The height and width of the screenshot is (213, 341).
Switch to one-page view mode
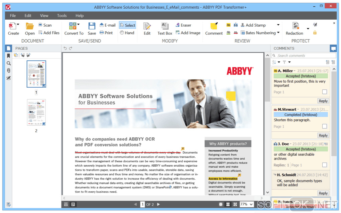coord(73,204)
